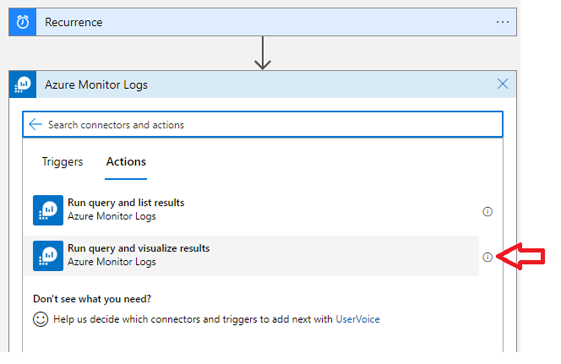Select Run query and list results action
561x364 pixels.
coord(251,210)
